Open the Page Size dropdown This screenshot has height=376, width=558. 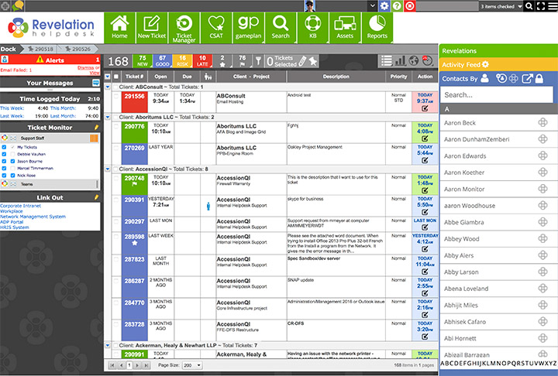[192, 365]
